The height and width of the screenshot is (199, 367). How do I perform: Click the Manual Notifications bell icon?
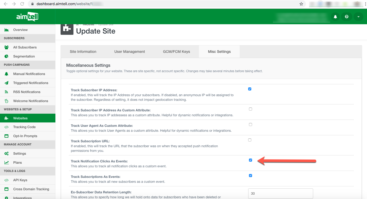[x=6, y=74]
